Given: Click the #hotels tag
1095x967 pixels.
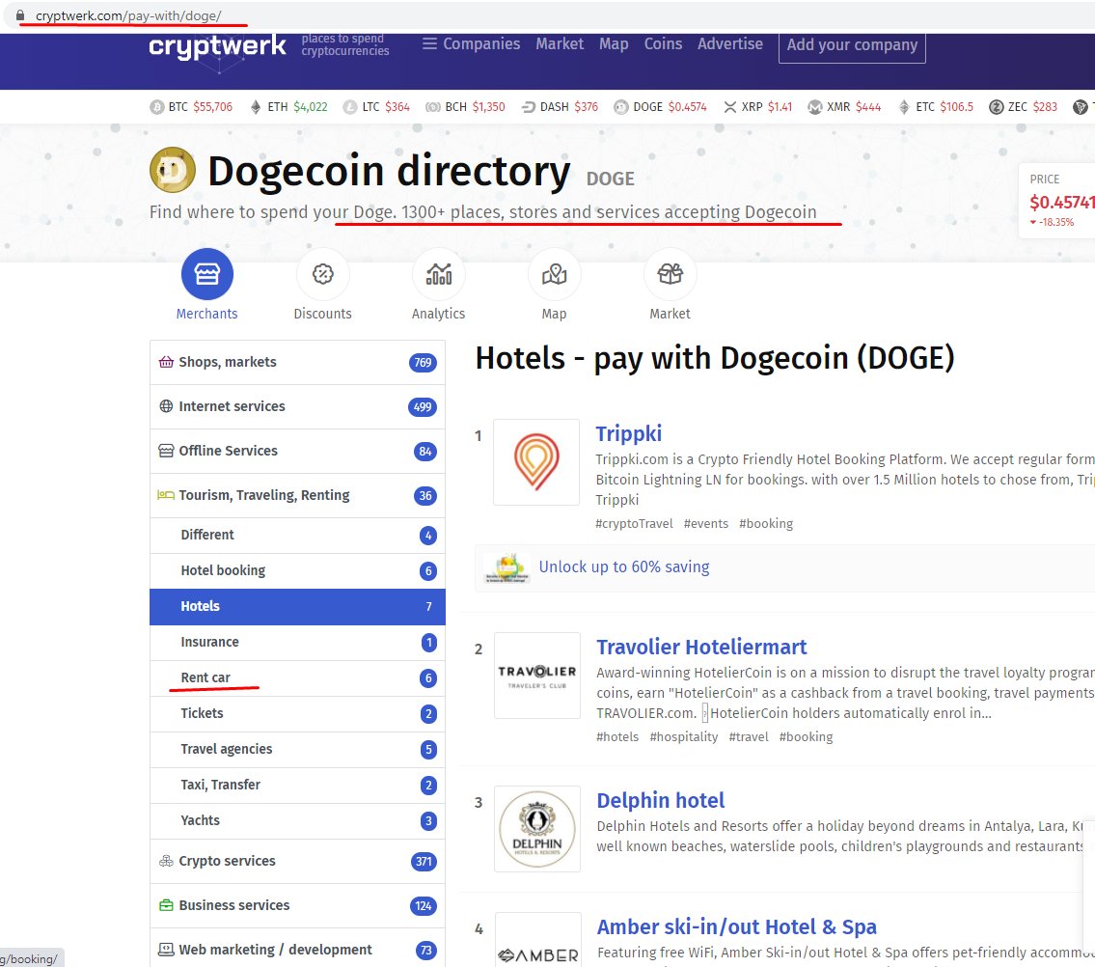Looking at the screenshot, I should point(617,737).
